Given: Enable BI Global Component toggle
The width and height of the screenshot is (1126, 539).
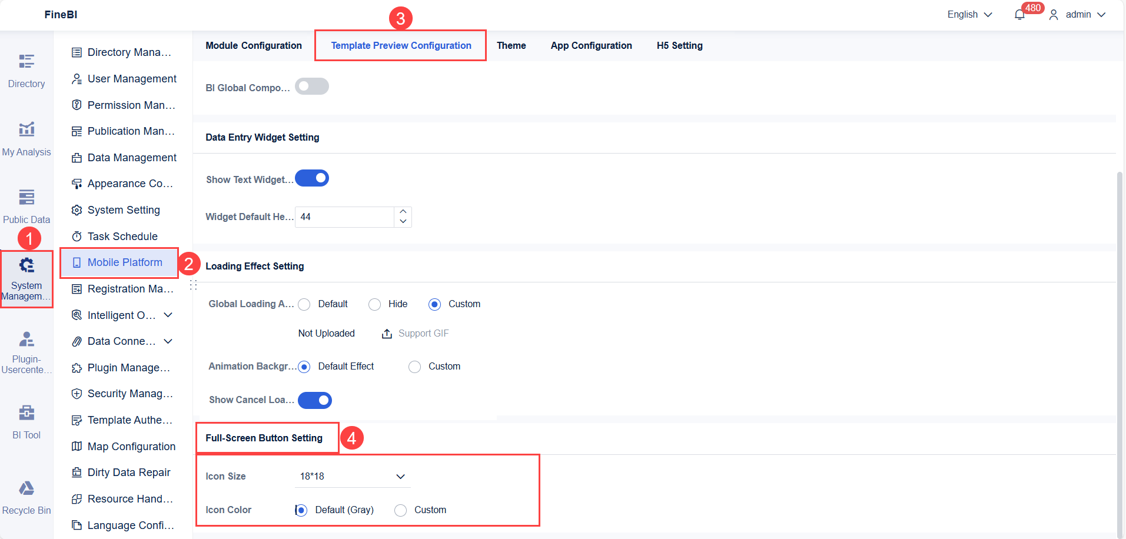Looking at the screenshot, I should pyautogui.click(x=311, y=86).
